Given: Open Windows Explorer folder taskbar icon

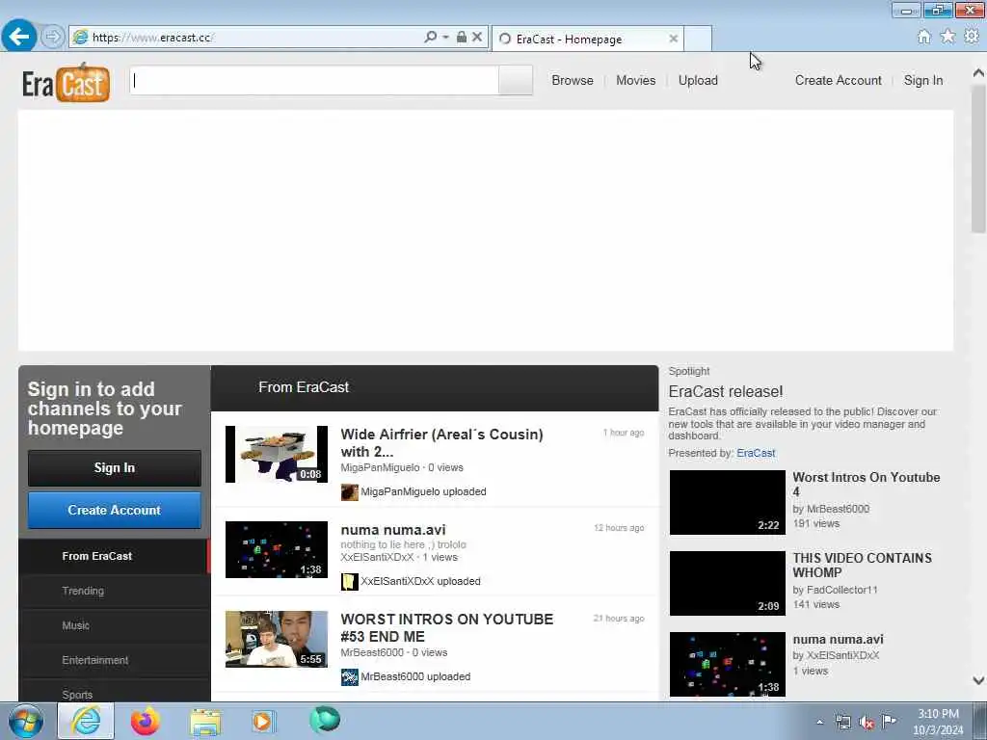Looking at the screenshot, I should click(x=206, y=722).
